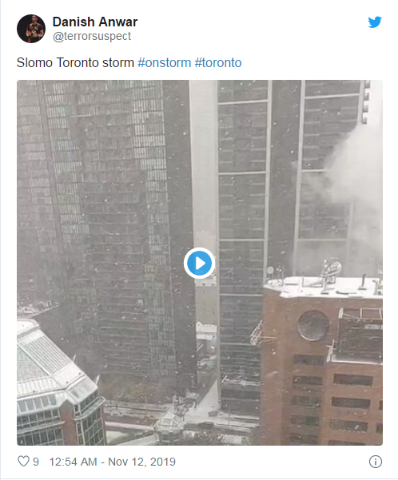Follow the #onstorm hashtag link
This screenshot has width=398, height=480.
coord(164,63)
